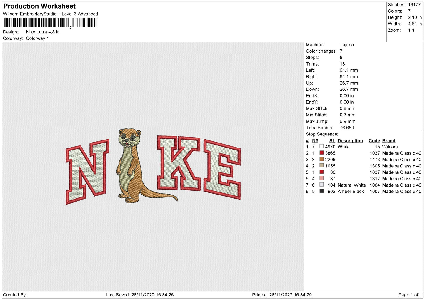Click the design name 'Nike Lutra 4,8 in'
The height and width of the screenshot is (300, 425).
click(43, 32)
